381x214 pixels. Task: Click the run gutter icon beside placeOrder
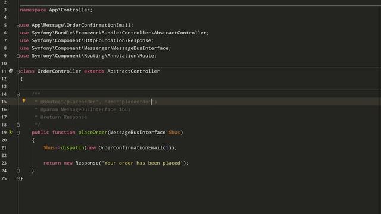(11, 132)
